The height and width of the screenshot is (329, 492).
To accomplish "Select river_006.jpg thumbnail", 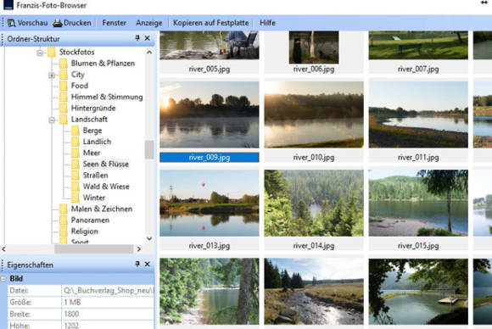I will point(314,47).
